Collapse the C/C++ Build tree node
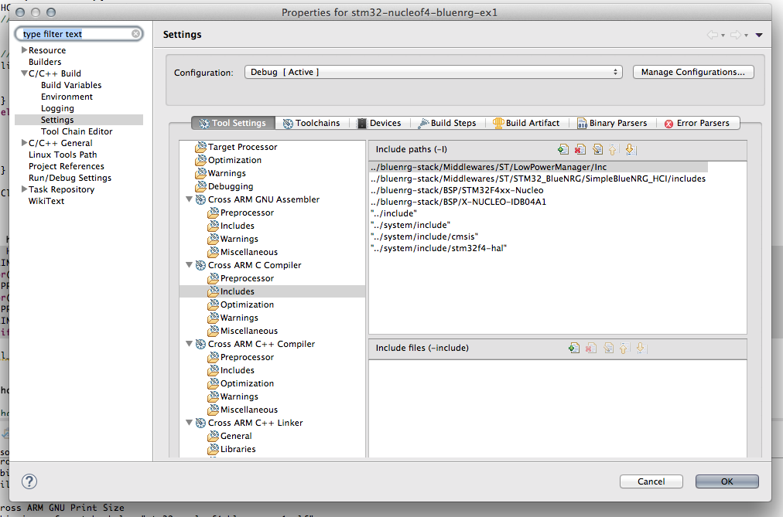783x517 pixels. coord(24,73)
